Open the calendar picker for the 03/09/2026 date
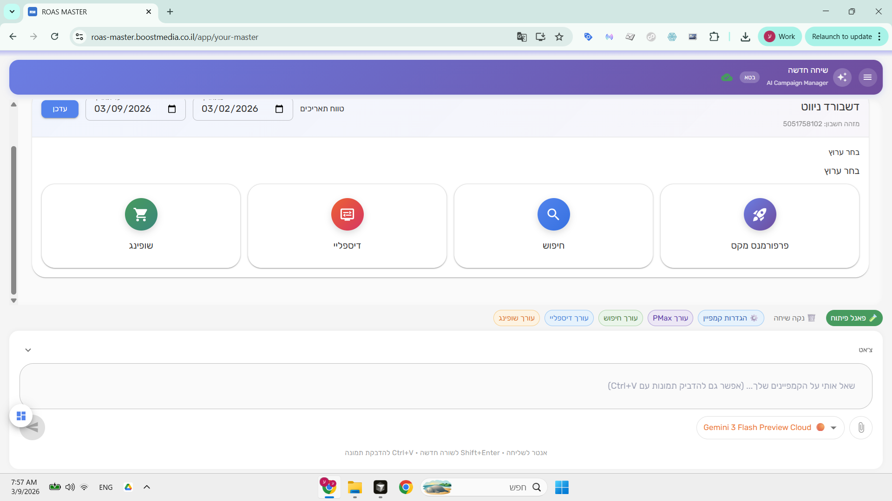The height and width of the screenshot is (501, 892). 172,109
